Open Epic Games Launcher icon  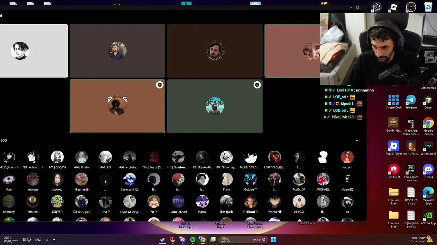pyautogui.click(x=411, y=173)
